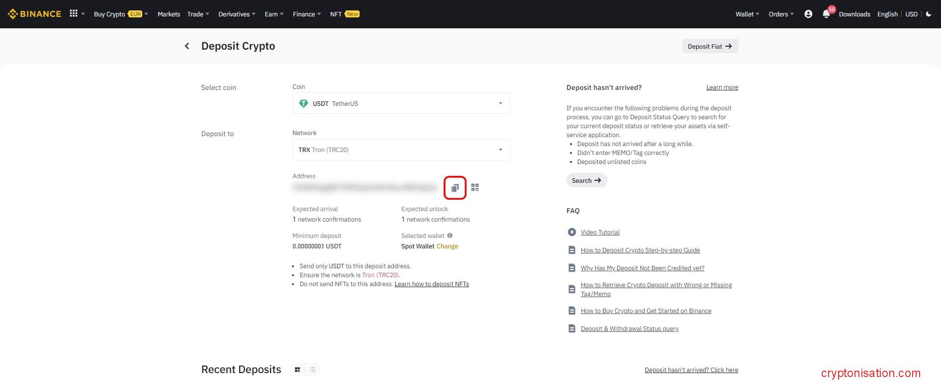The height and width of the screenshot is (388, 941).
Task: Expand the Wallet menu
Action: [x=747, y=14]
